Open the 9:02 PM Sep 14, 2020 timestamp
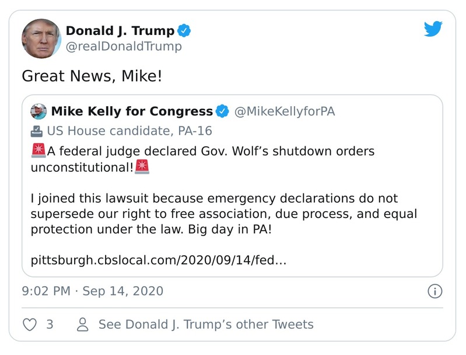The image size is (466, 355). (x=93, y=291)
